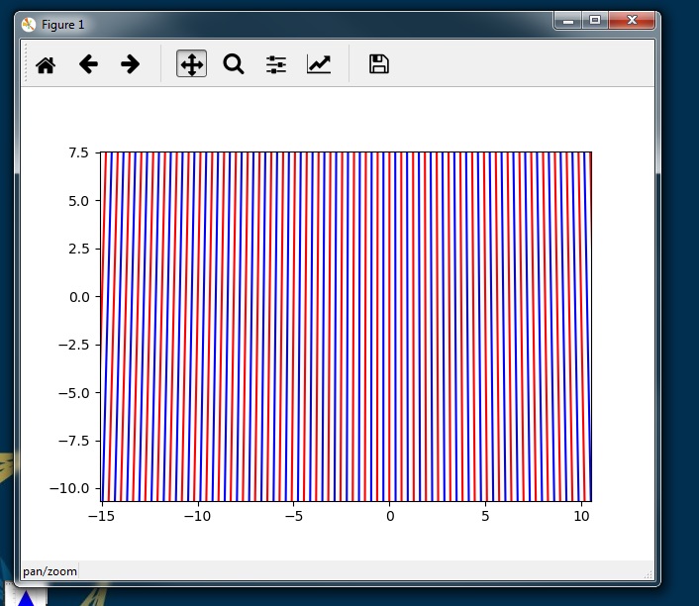Open Edit axis and curve parameters

click(x=319, y=64)
